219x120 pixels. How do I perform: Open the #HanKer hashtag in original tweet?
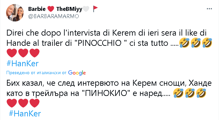click(x=23, y=64)
